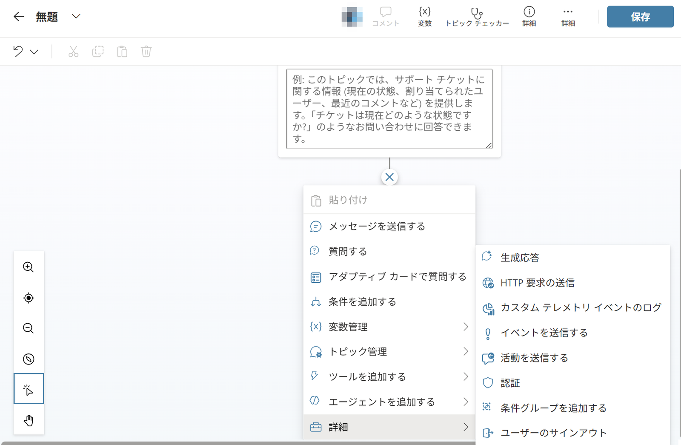Screen dimensions: 681x445
Task: Go back using the left arrow
Action: pos(19,17)
